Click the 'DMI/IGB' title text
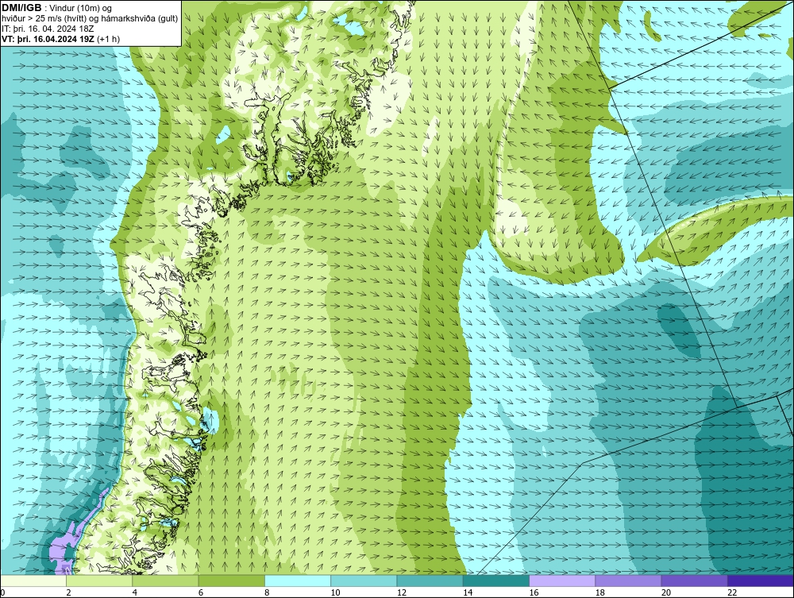Screen dimensions: 794x598 click(21, 8)
